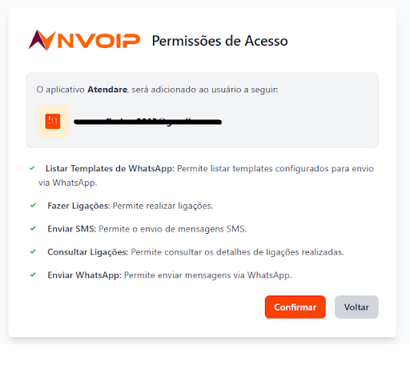The height and width of the screenshot is (370, 410).
Task: Click the checkmark beside Fazer Ligações
Action: (33, 205)
